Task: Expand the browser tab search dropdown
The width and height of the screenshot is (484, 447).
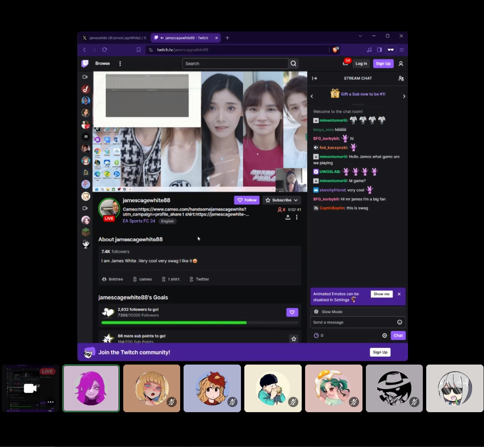Action: tap(360, 36)
